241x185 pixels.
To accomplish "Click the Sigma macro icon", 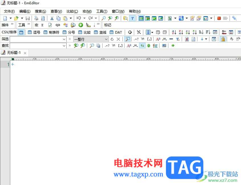I will click(42, 25).
